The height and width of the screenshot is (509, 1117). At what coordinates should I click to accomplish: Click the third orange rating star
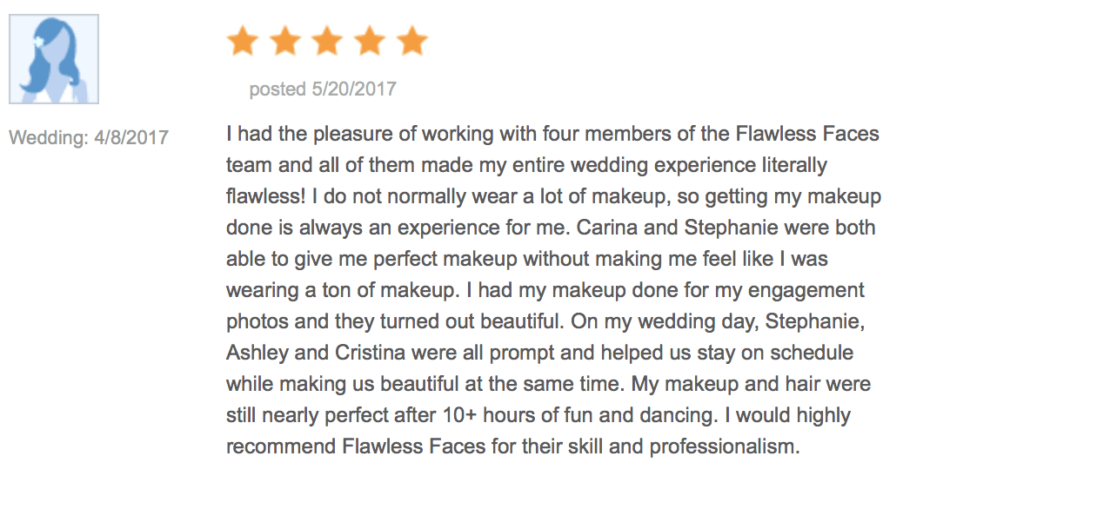(327, 41)
